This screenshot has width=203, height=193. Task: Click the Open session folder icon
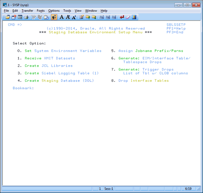click(8, 17)
